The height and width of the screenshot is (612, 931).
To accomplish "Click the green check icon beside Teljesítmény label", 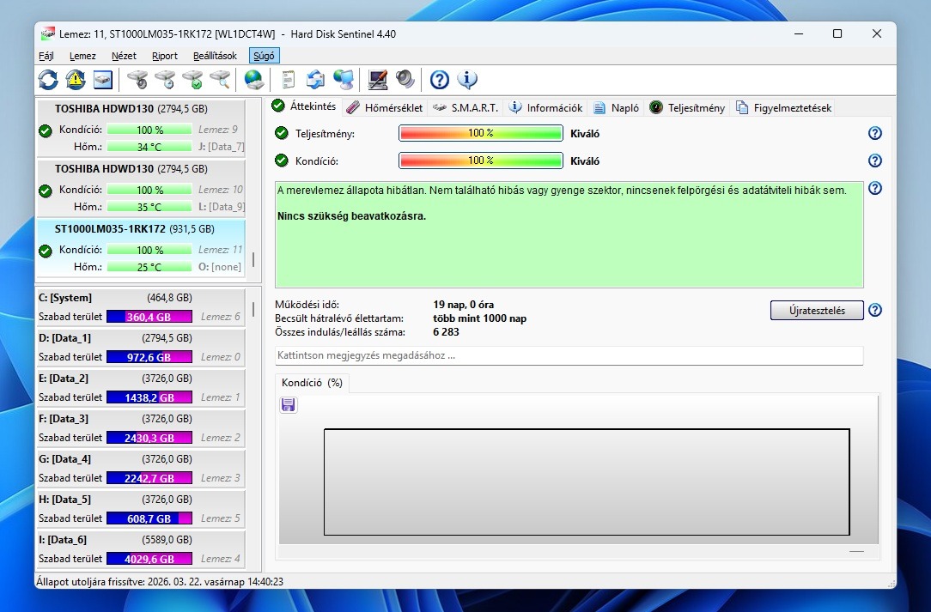I will (x=282, y=133).
